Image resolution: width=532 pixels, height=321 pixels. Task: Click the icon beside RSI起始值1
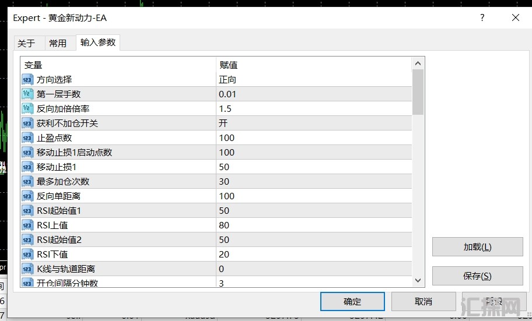pos(27,211)
